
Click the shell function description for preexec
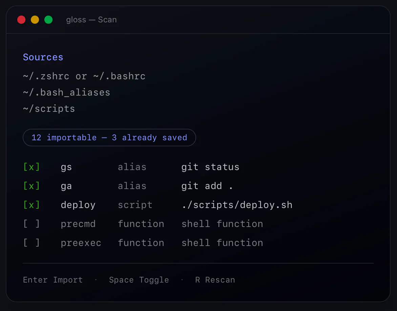coord(222,243)
